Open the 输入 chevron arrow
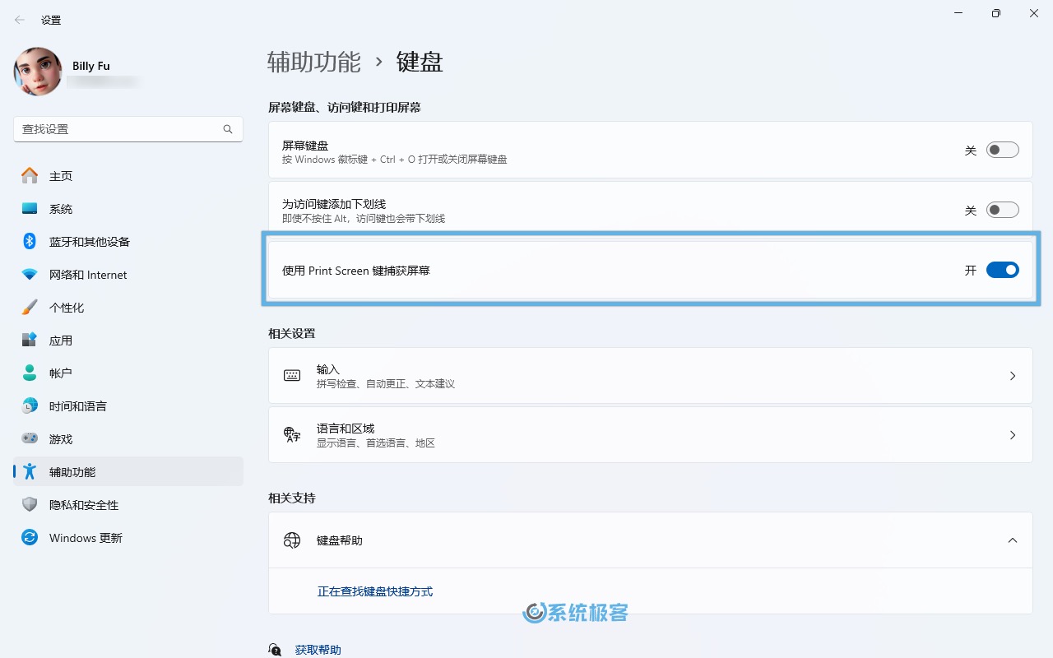 click(1013, 375)
